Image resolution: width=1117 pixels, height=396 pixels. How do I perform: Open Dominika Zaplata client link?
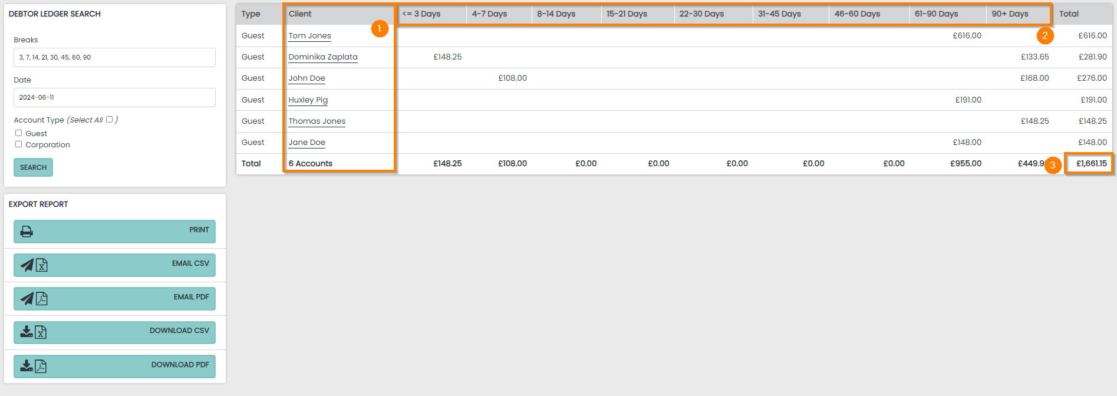click(322, 57)
